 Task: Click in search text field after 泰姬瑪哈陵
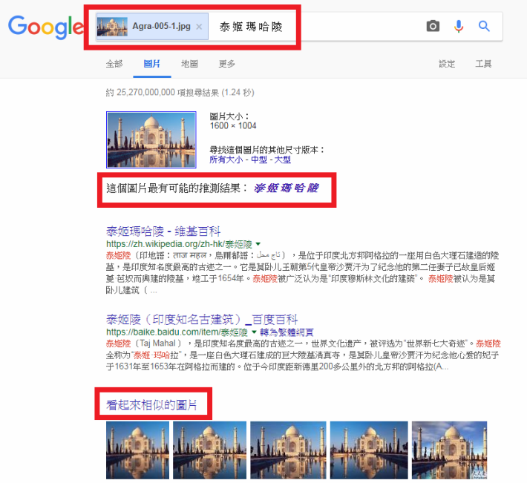tap(350, 27)
